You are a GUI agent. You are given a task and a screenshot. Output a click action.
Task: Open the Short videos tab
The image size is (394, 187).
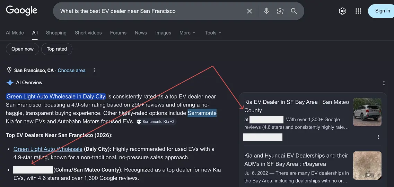tap(88, 33)
